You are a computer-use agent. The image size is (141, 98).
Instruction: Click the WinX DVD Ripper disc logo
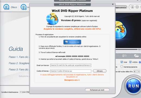[x=52, y=19]
